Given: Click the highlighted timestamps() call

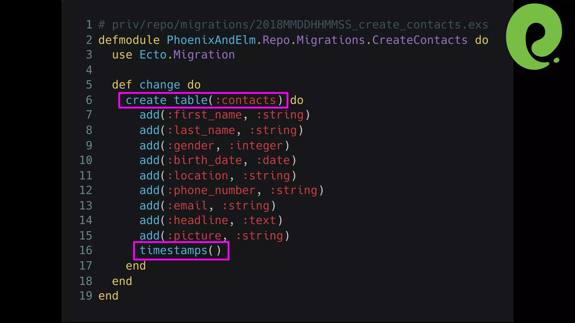Looking at the screenshot, I should (181, 250).
